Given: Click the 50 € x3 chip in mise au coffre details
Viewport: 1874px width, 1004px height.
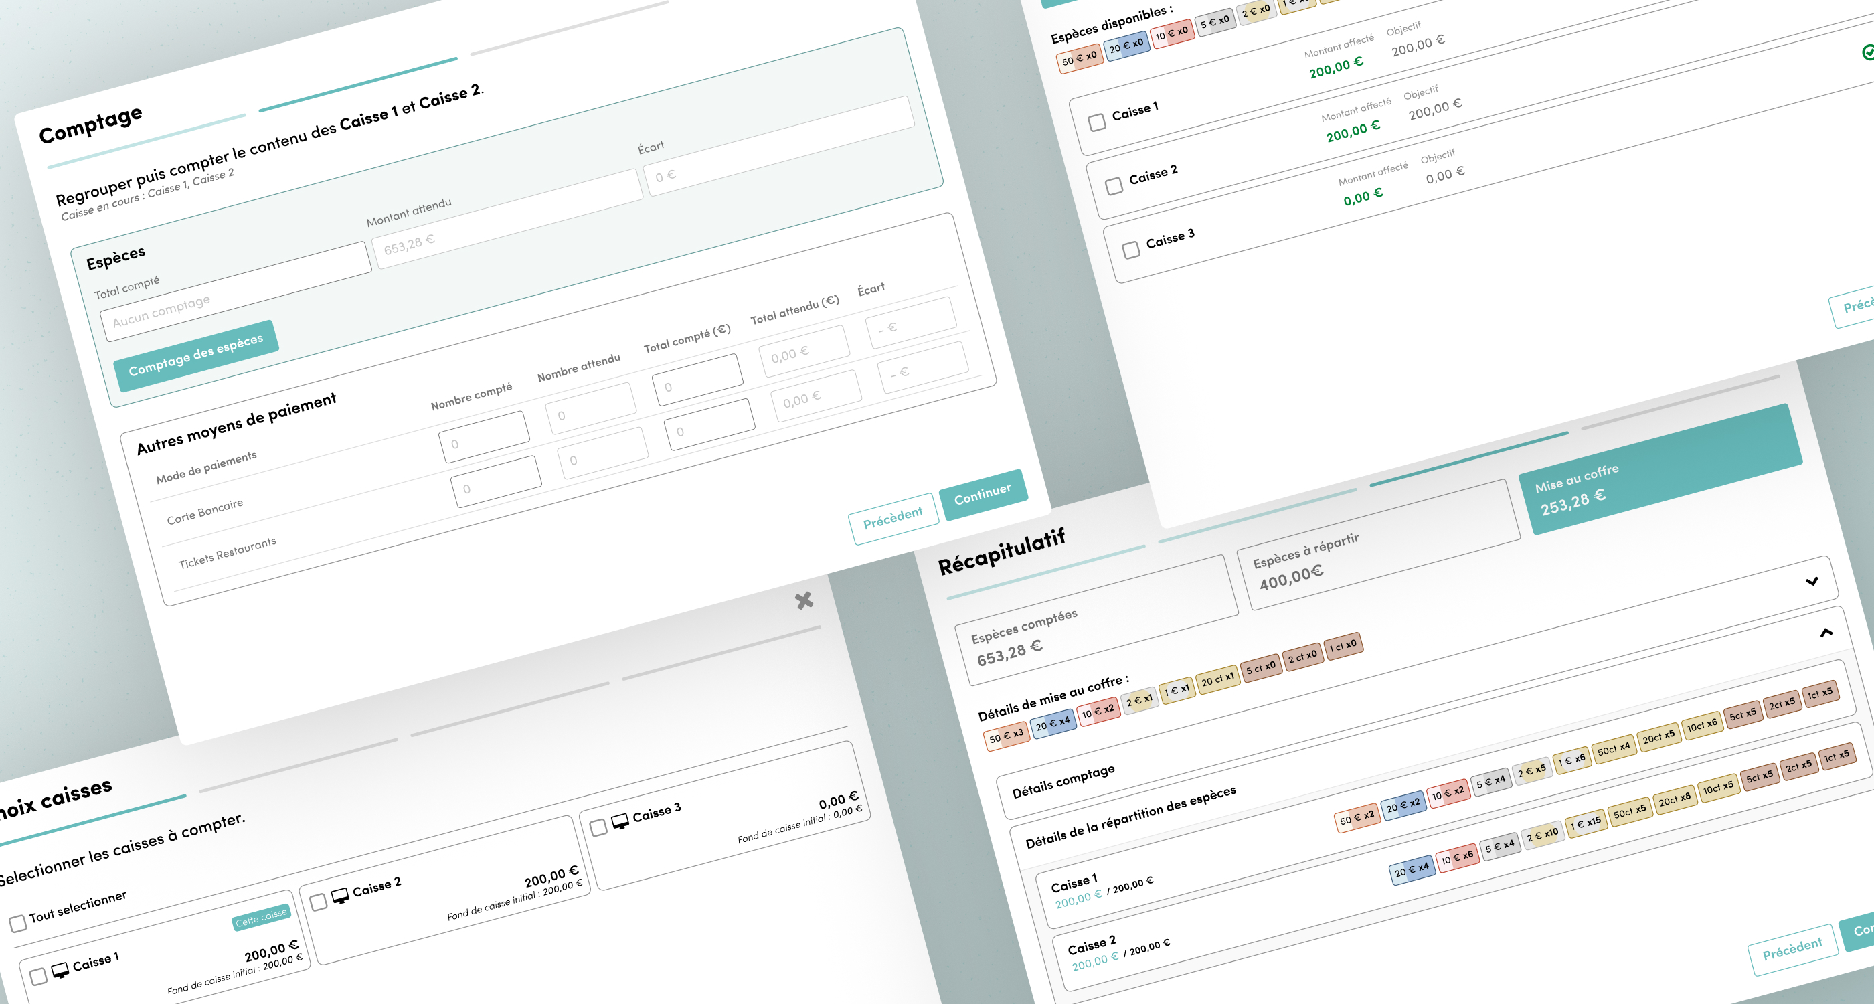Looking at the screenshot, I should click(1006, 736).
